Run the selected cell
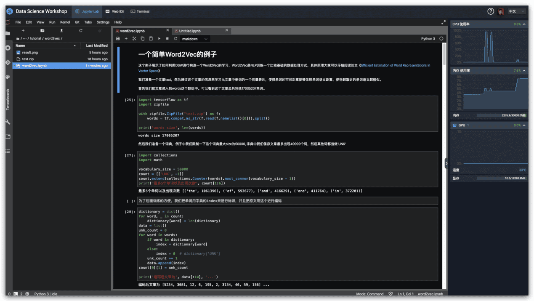534x301 pixels. [x=159, y=39]
